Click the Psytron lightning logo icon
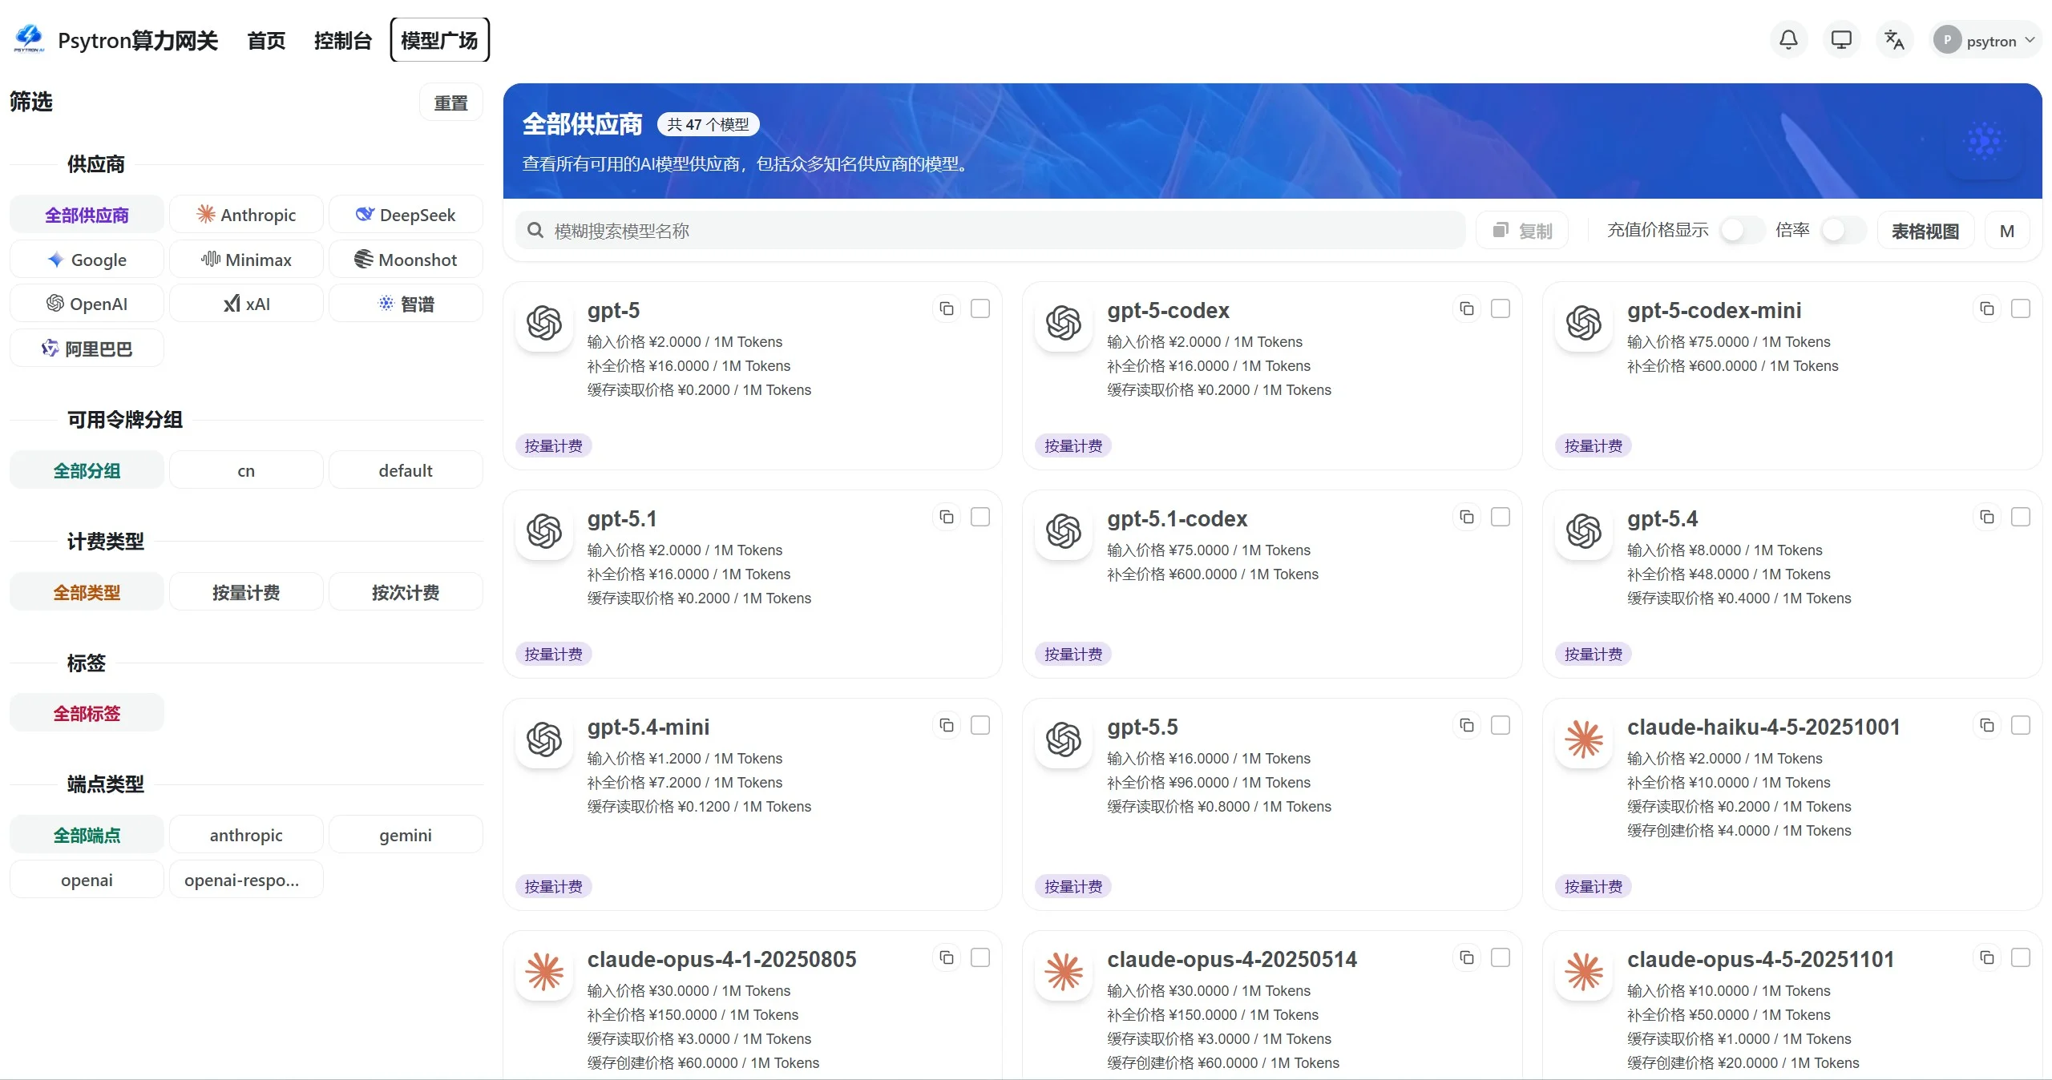Image resolution: width=2052 pixels, height=1080 pixels. [29, 38]
